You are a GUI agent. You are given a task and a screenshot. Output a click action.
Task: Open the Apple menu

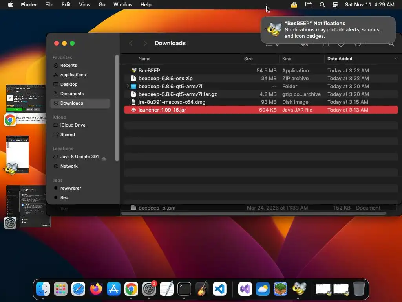[10, 5]
